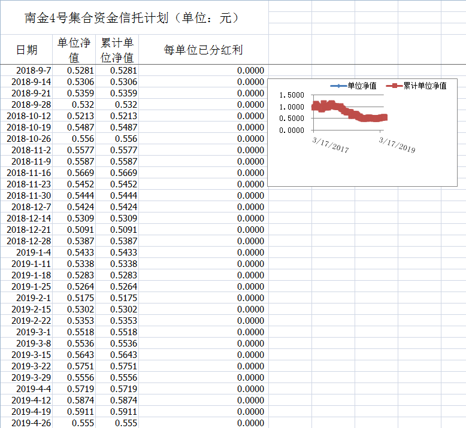Select the red data series line in chart
Image resolution: width=466 pixels, height=428 pixels.
pos(349,112)
